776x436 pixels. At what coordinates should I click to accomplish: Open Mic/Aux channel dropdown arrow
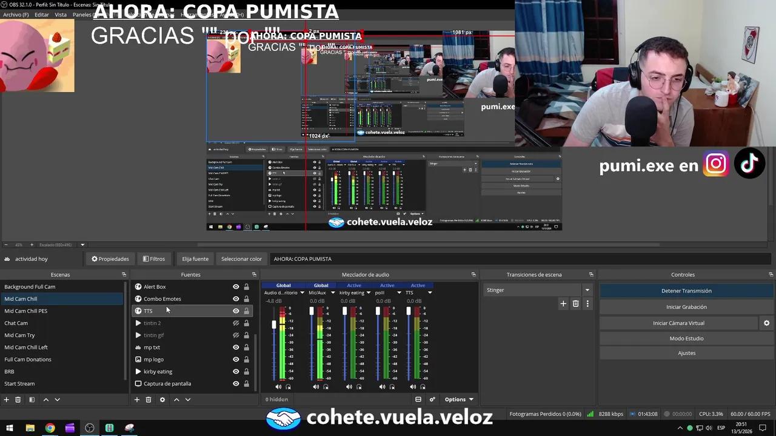click(333, 293)
